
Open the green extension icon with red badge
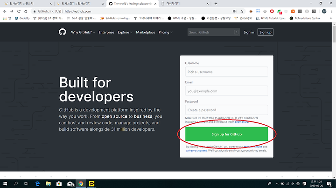tap(279, 12)
